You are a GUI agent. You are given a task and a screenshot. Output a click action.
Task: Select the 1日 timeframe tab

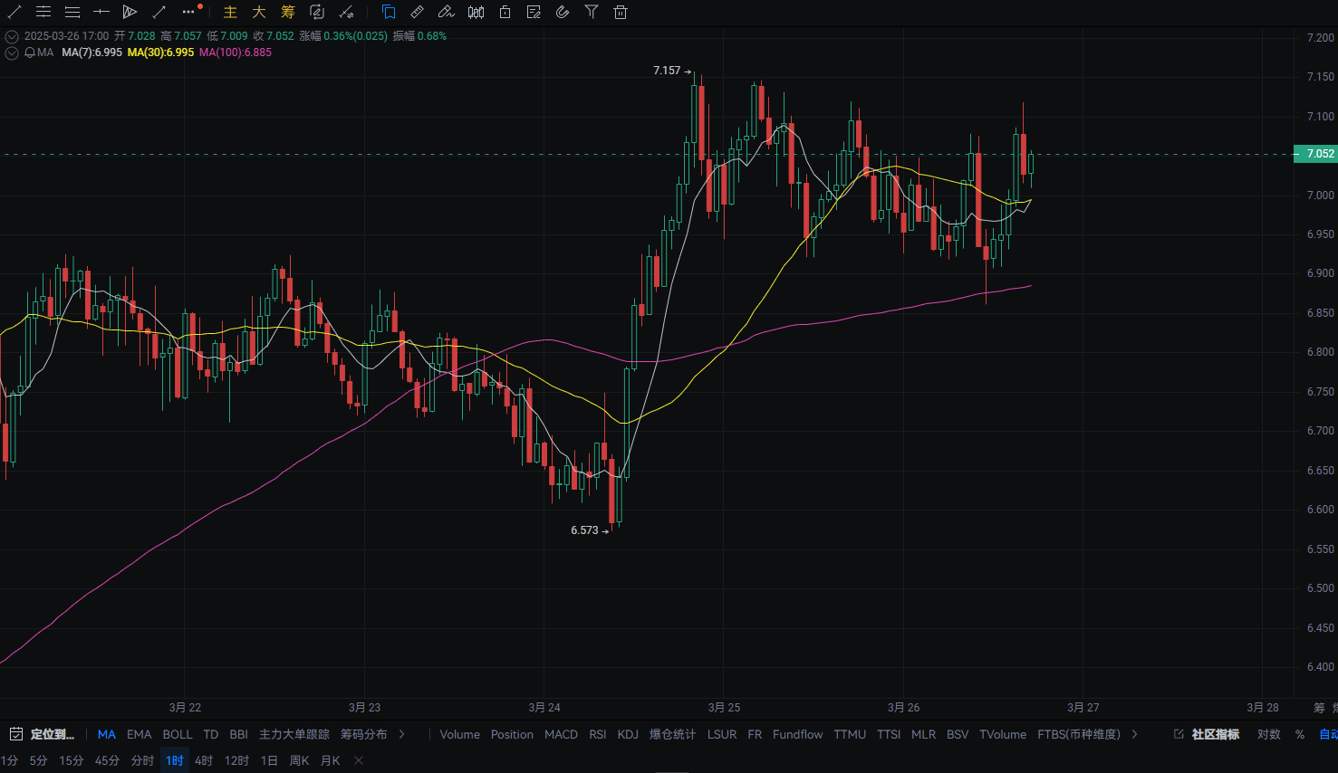pyautogui.click(x=269, y=760)
